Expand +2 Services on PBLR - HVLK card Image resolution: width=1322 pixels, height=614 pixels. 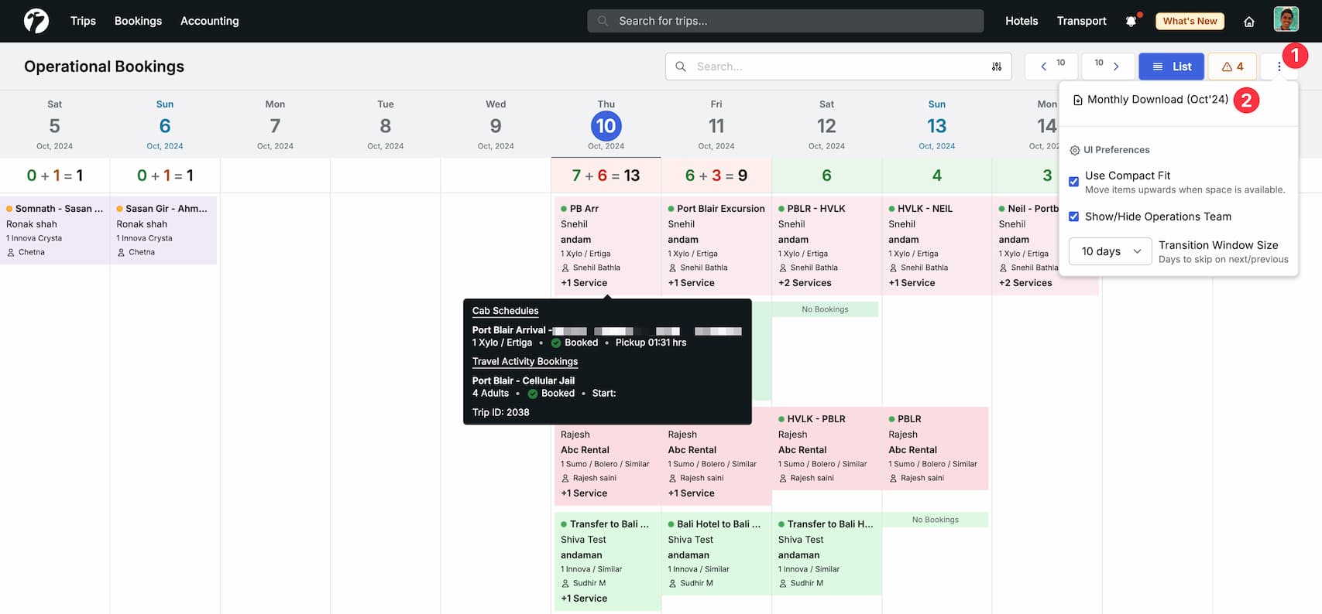pos(804,283)
